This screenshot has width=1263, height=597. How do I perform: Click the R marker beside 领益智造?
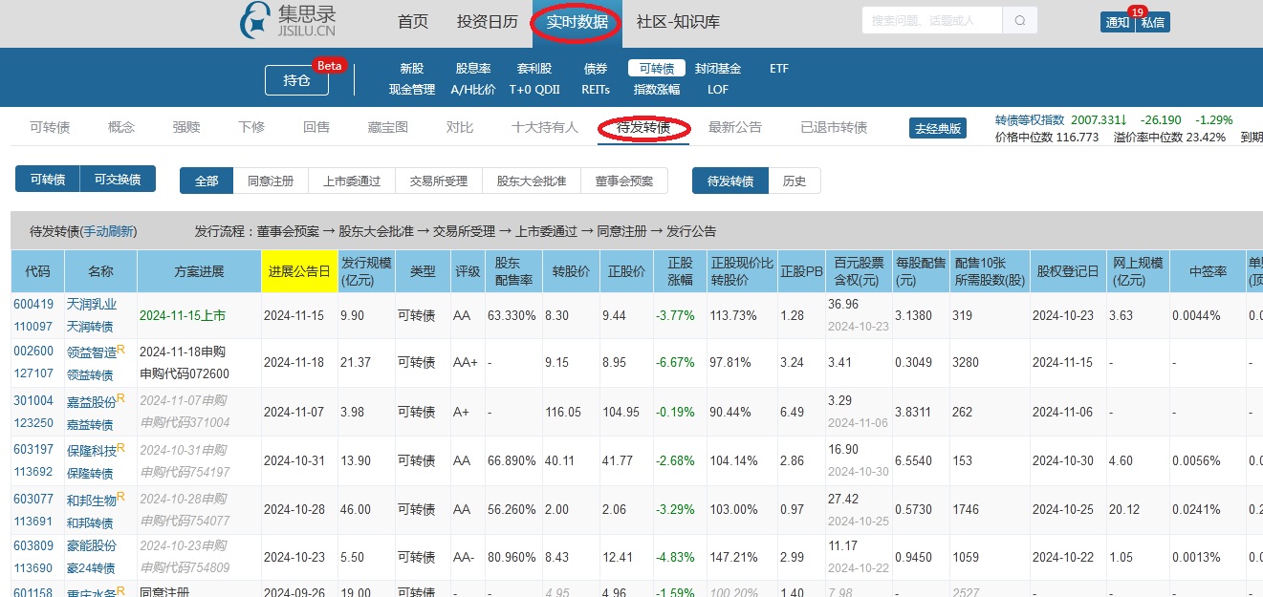pyautogui.click(x=121, y=350)
